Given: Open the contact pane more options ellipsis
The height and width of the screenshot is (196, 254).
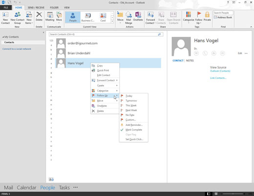Looking at the screenshot, I should [246, 53].
